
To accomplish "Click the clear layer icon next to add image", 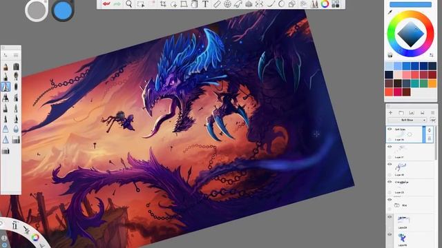I will pyautogui.click(x=422, y=112).
